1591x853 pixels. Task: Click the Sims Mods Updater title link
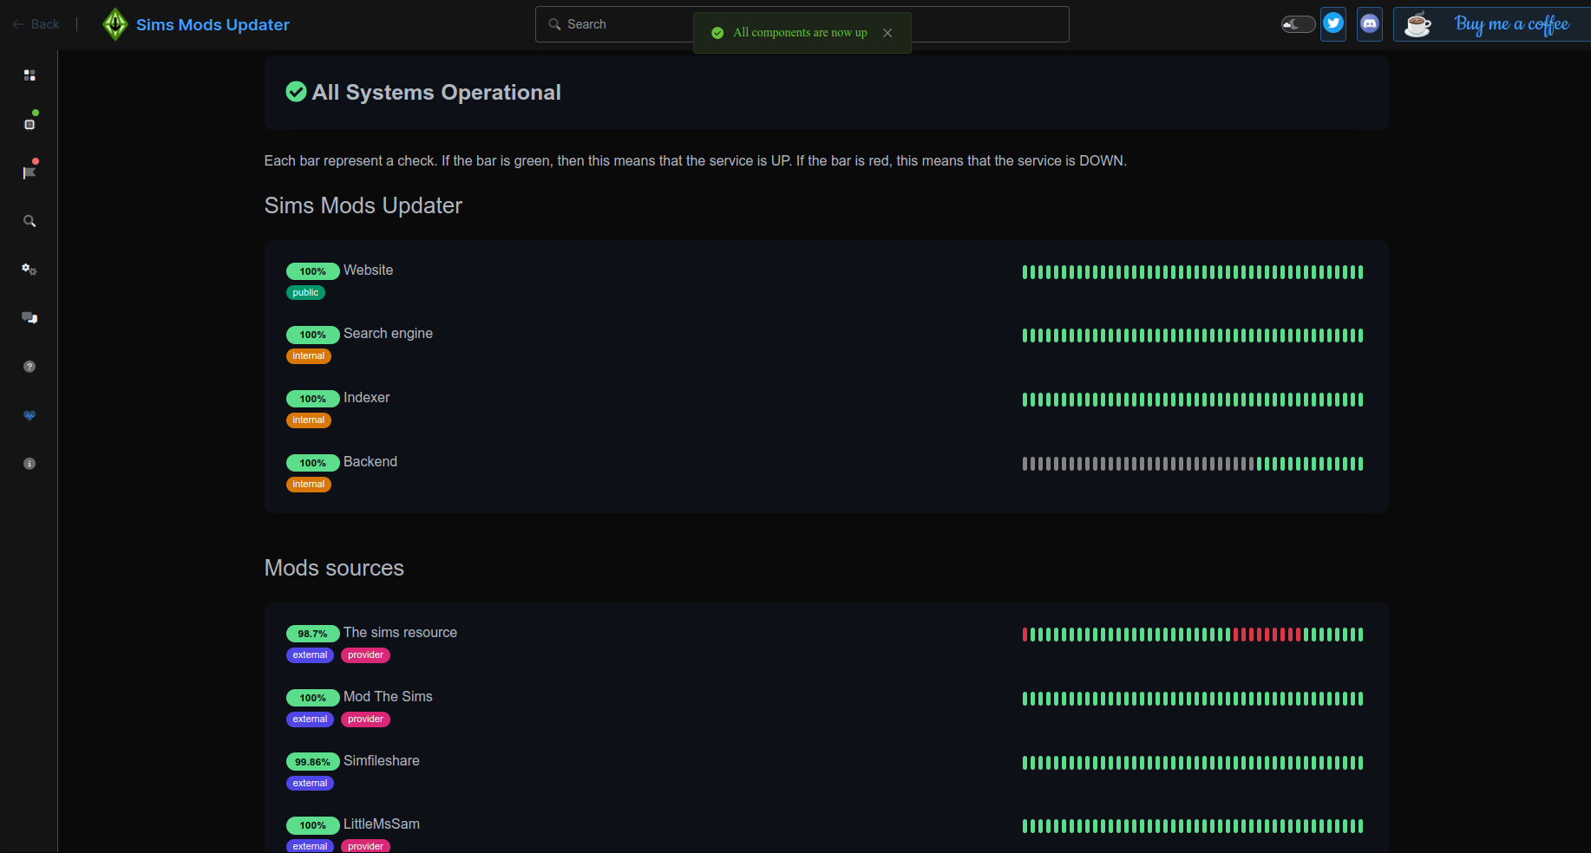coord(213,24)
